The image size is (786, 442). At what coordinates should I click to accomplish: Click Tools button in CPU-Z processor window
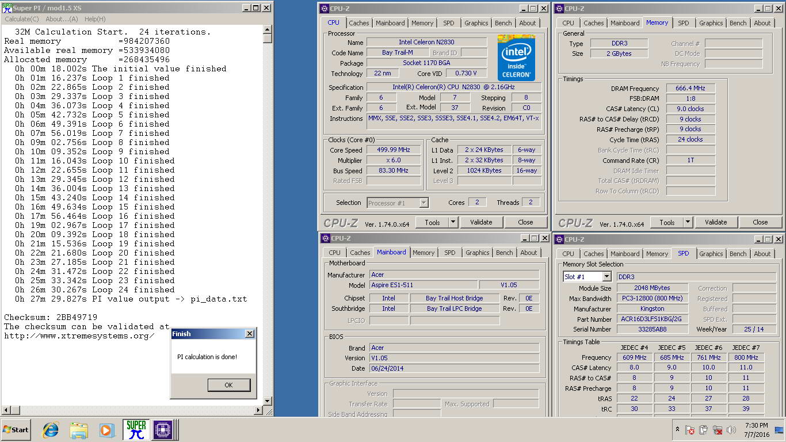coord(432,222)
